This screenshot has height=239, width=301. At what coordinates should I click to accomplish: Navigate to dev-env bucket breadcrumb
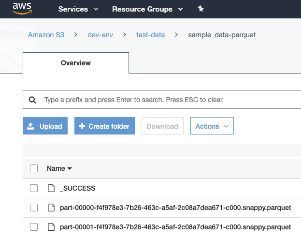100,35
